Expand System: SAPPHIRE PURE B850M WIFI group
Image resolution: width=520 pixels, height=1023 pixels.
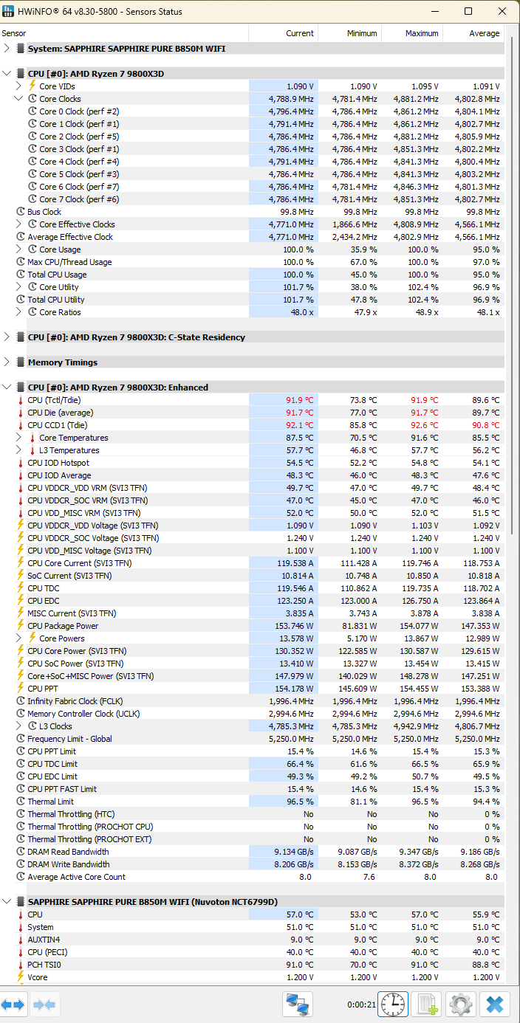[x=7, y=49]
